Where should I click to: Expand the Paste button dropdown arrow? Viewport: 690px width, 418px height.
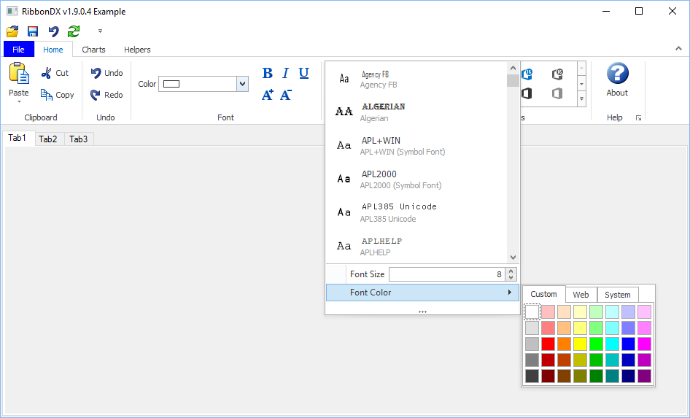[x=19, y=101]
